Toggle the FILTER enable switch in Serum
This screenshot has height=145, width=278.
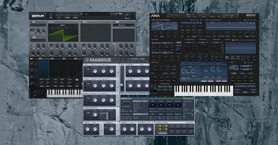pyautogui.click(x=114, y=22)
